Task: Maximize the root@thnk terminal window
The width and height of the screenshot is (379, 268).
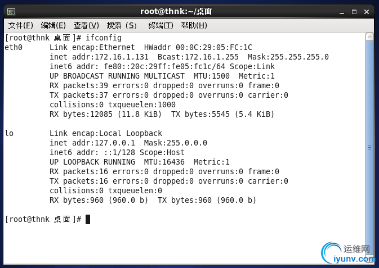Action: tap(354, 11)
